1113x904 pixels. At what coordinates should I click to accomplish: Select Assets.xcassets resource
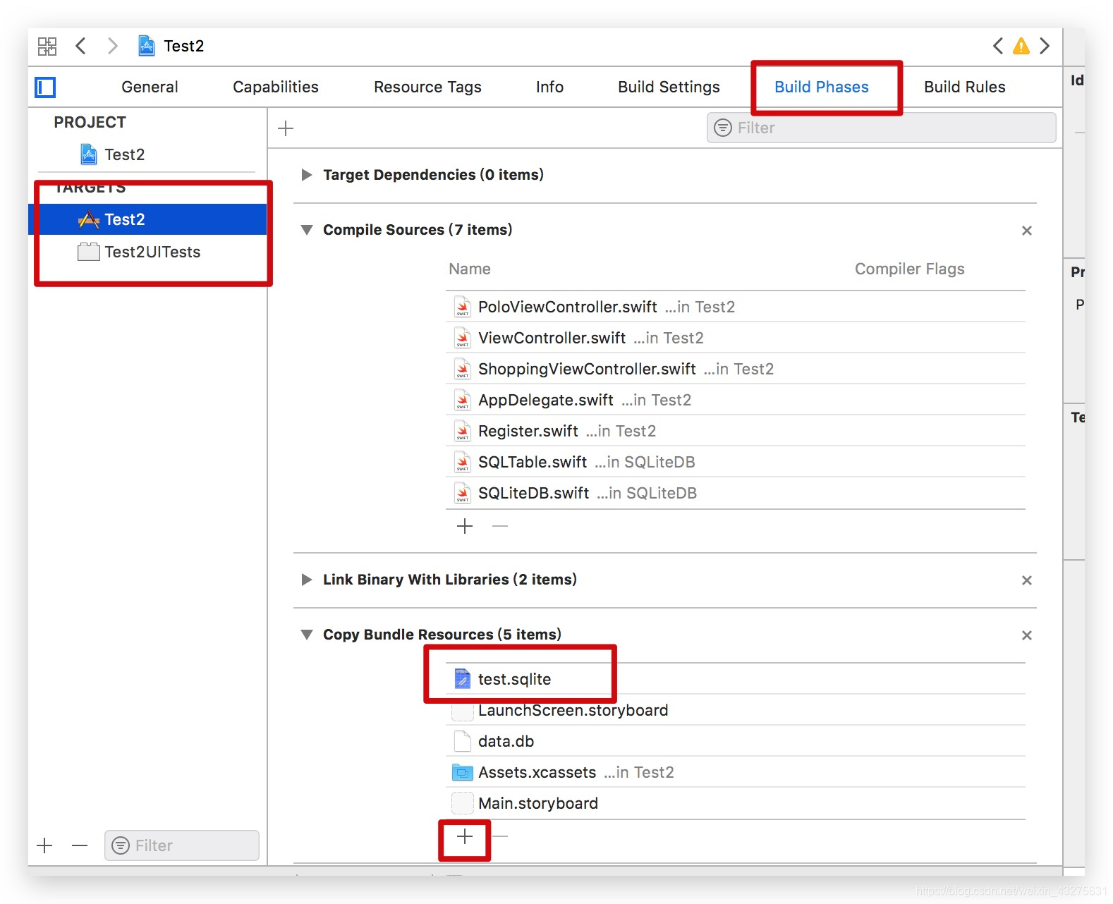(736, 772)
